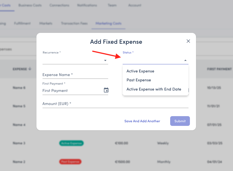Open the Team tab
233x171 pixels.
coord(113,5)
